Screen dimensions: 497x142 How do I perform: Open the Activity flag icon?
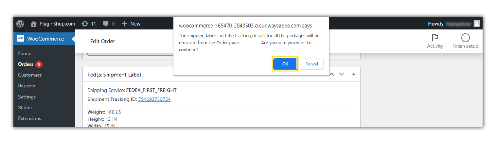click(435, 38)
